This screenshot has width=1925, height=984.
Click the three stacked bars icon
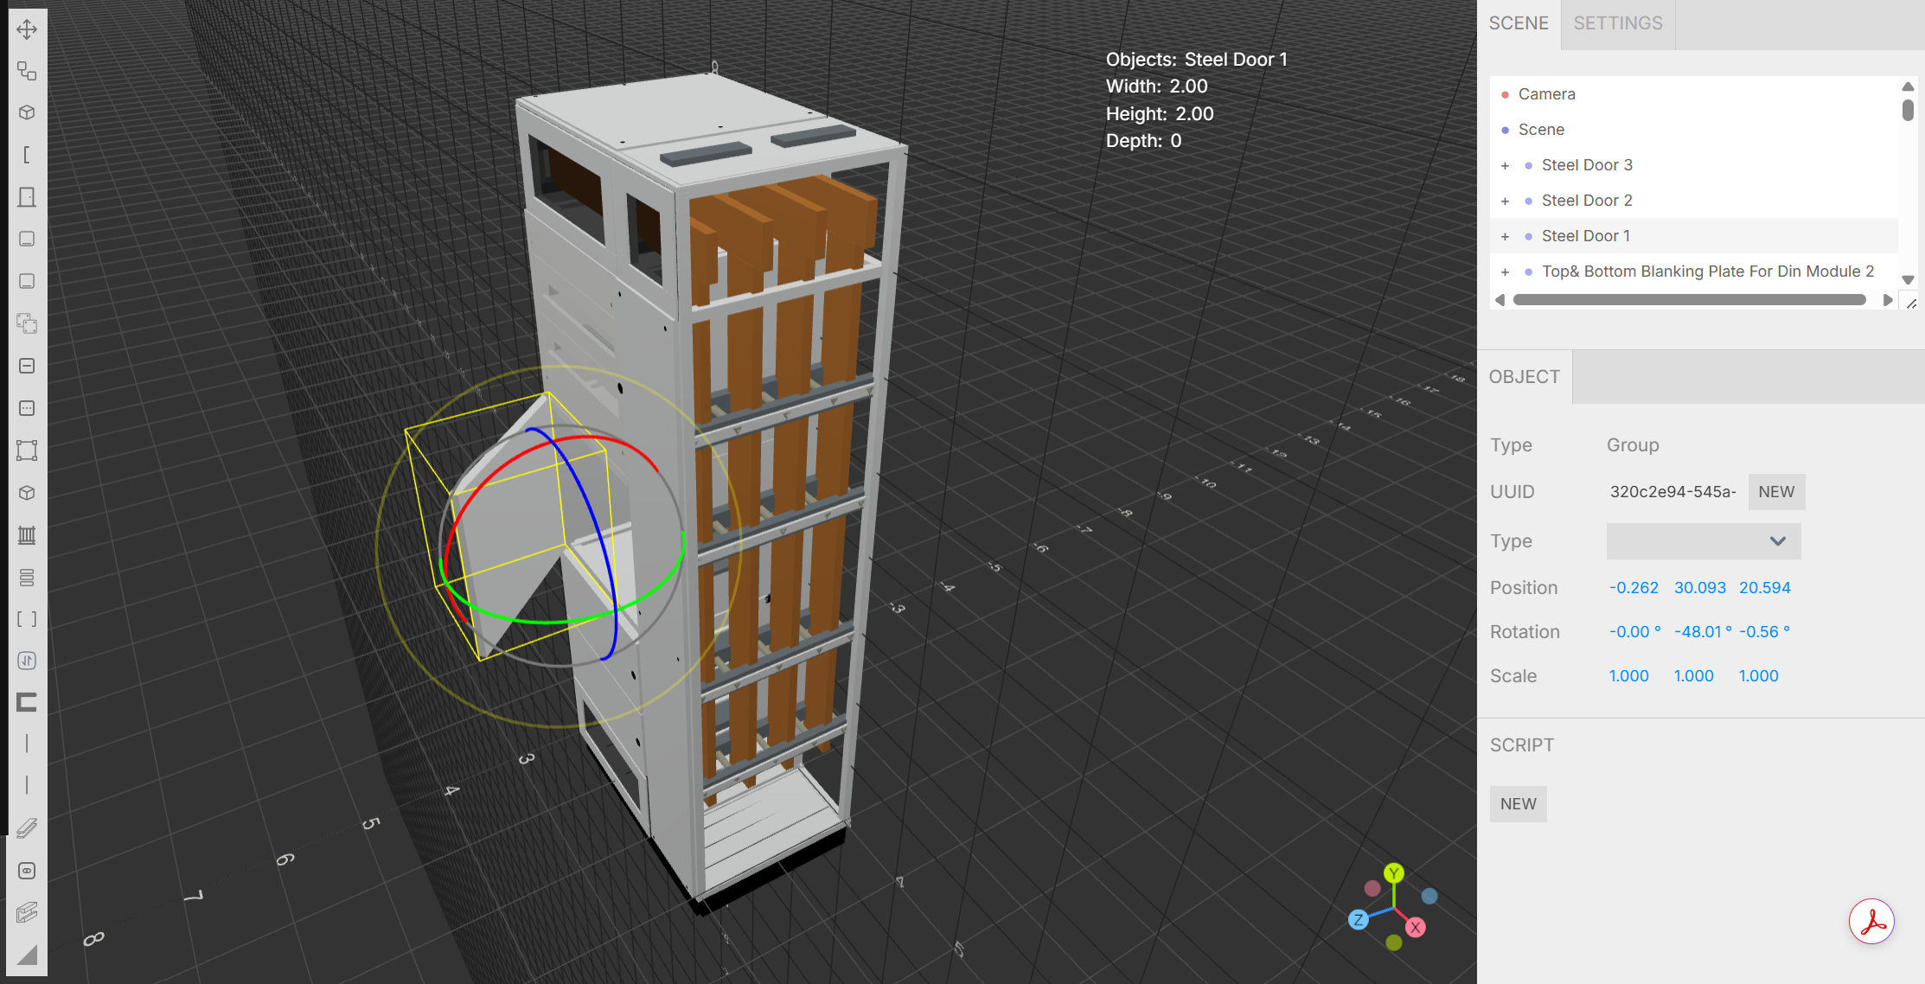(27, 577)
